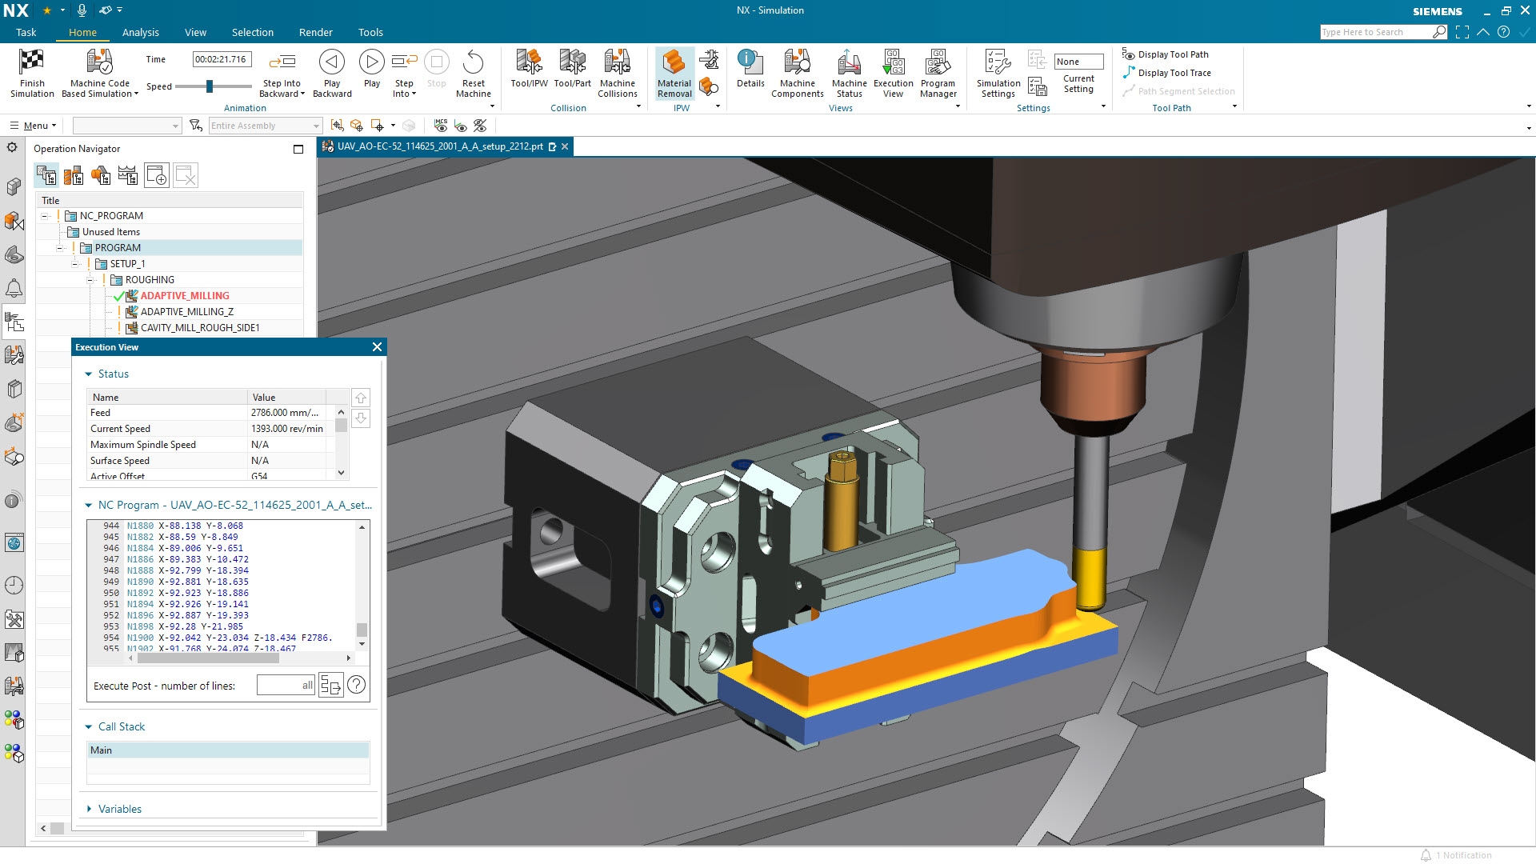Screen dimensions: 1536x864
Task: Open the Entire Assembly selection scope dropdown
Action: click(265, 126)
